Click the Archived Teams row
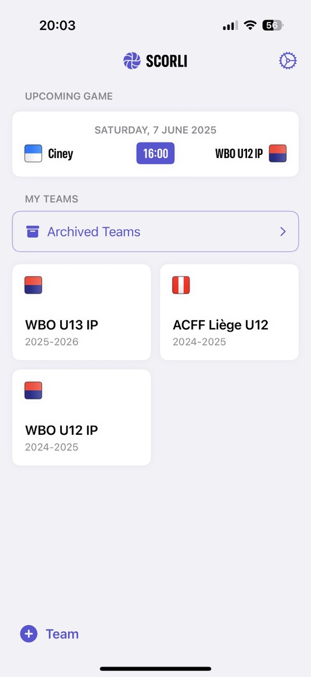Screen dimensions: 311x677 [x=155, y=231]
